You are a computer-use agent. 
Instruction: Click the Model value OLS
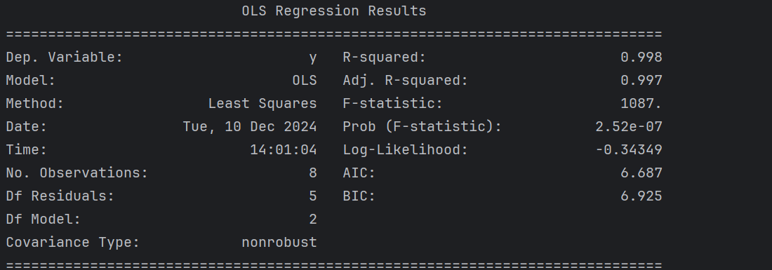305,80
